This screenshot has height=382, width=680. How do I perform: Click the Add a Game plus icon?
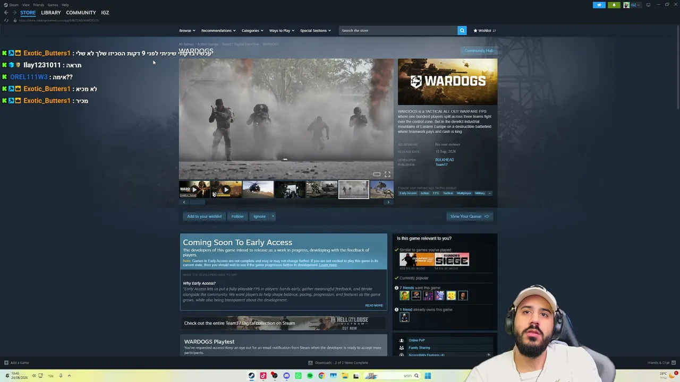click(6, 363)
